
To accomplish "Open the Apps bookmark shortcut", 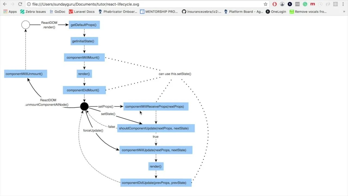I will pyautogui.click(x=10, y=12).
